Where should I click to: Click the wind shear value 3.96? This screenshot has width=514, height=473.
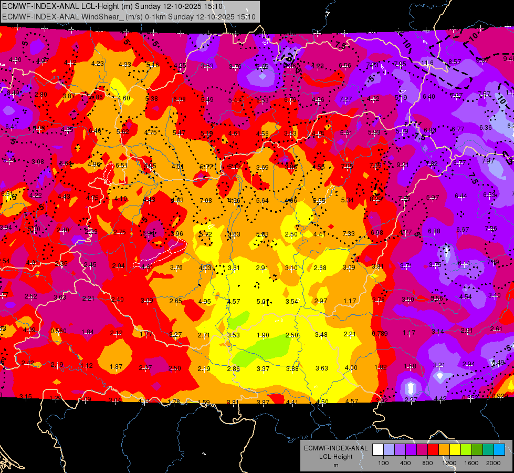[177, 234]
